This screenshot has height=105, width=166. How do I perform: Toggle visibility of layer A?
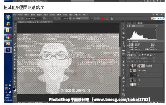click(128, 75)
